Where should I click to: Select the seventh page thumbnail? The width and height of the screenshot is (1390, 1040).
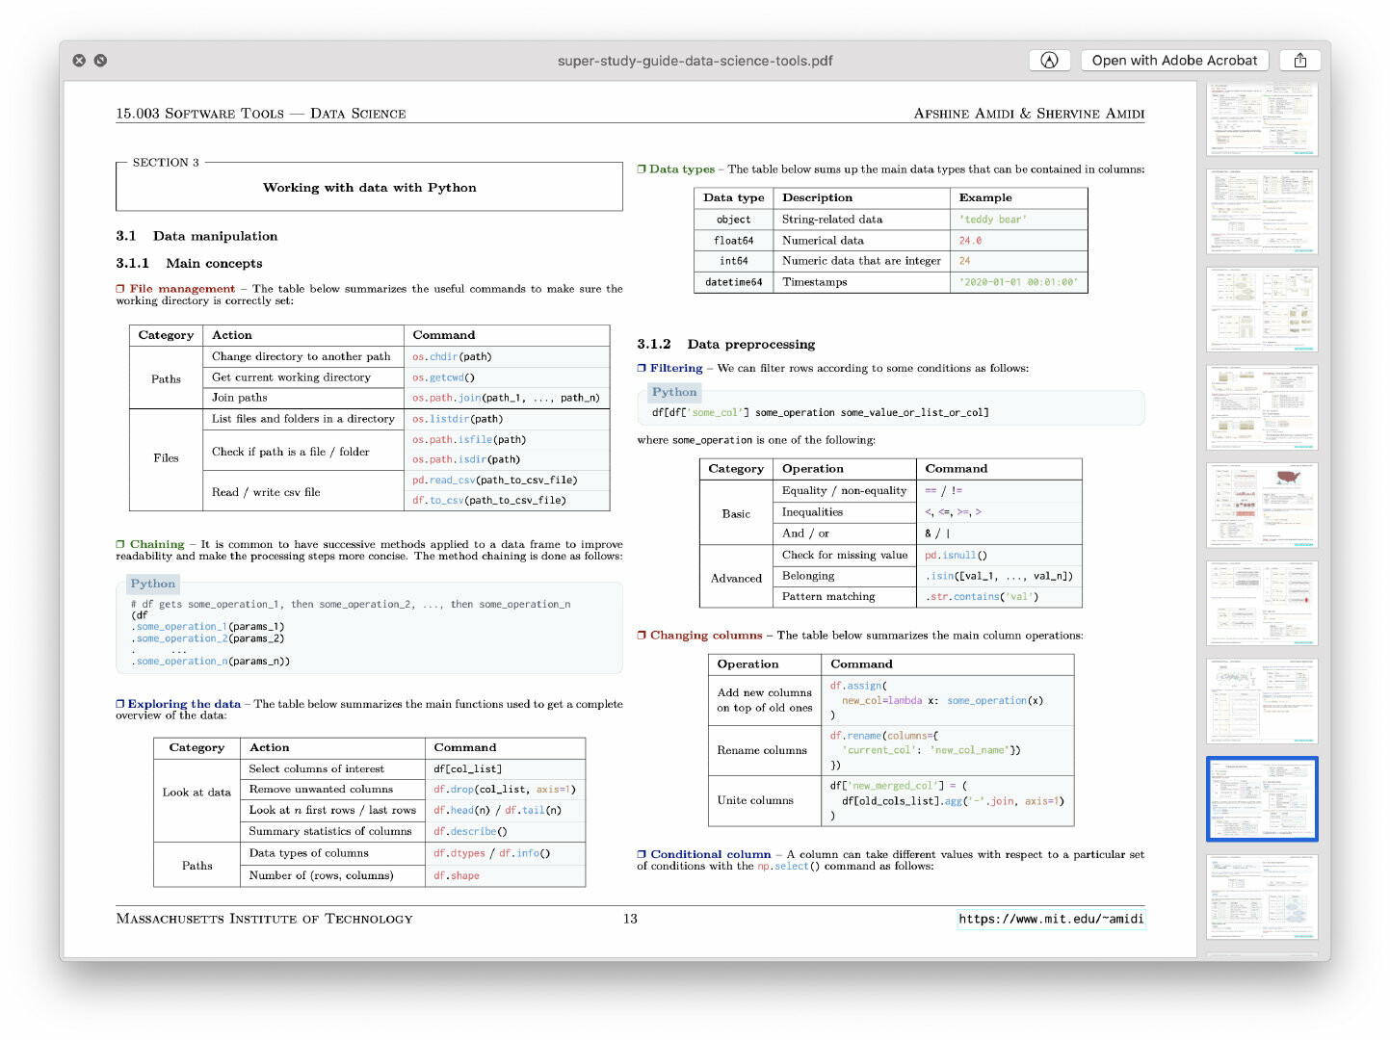click(1262, 701)
